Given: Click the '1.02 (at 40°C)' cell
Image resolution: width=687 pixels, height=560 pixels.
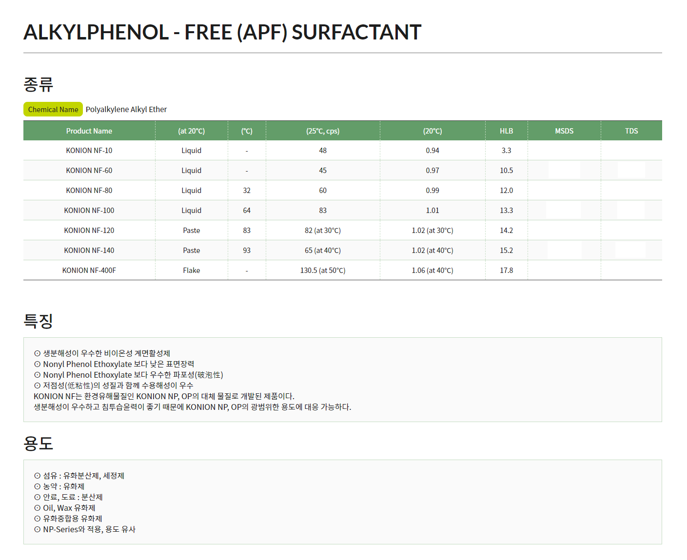Looking at the screenshot, I should [432, 251].
